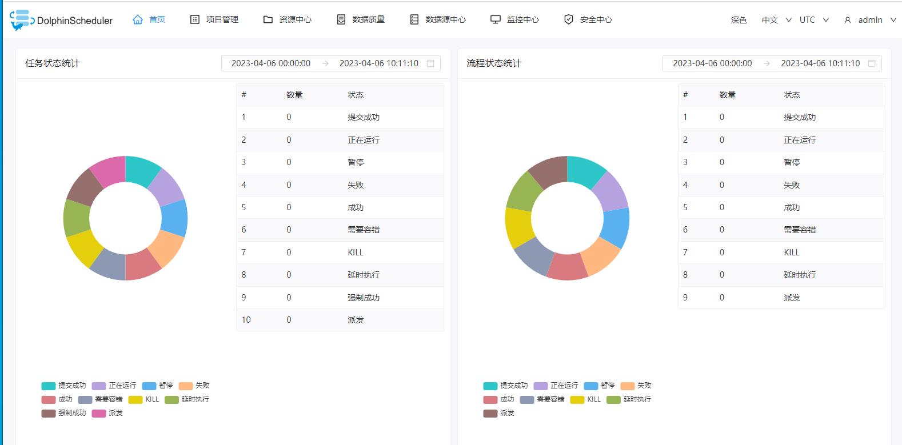Click the data quality document icon

click(x=341, y=20)
